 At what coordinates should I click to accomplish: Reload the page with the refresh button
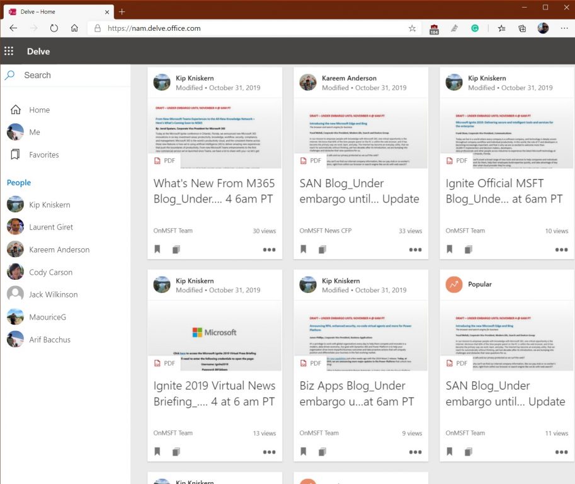point(54,28)
